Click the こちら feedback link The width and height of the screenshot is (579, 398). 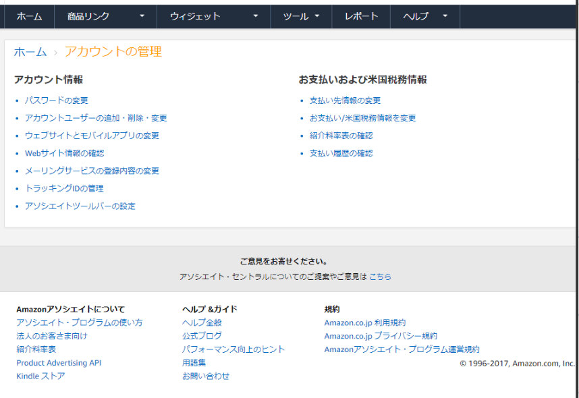tap(380, 277)
